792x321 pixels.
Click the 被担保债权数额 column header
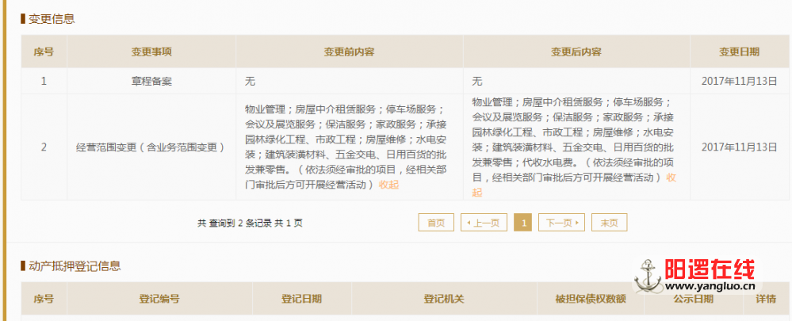[590, 299]
